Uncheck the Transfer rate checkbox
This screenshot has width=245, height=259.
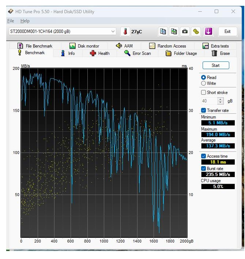coord(203,110)
